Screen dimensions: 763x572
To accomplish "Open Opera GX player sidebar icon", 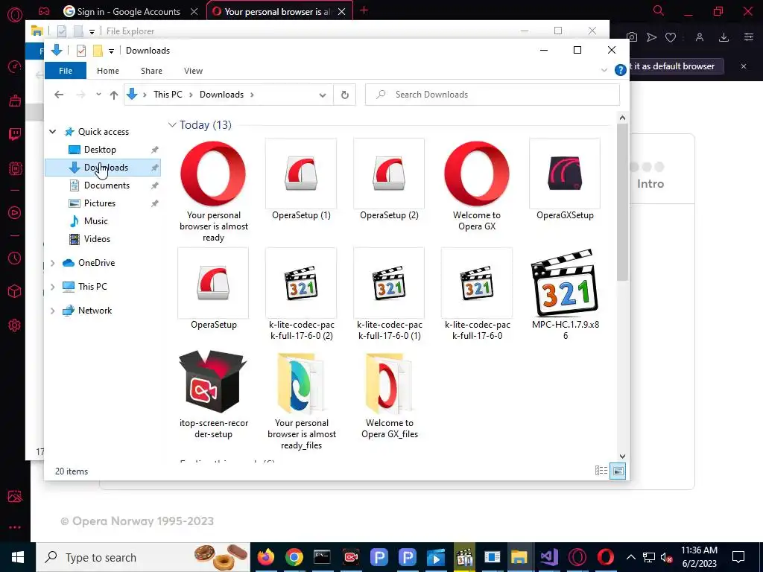I will (15, 212).
